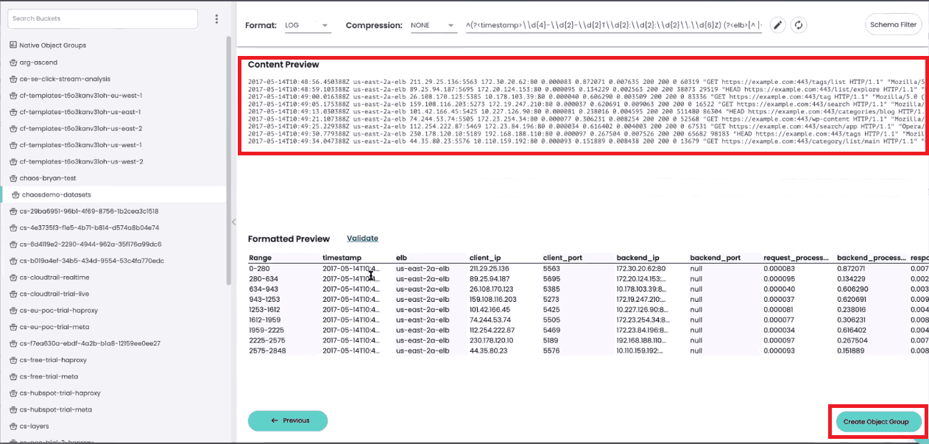Select bucket cf-templates-t6o3kanv3loh-eu-west-1
929x444 pixels.
(81, 96)
